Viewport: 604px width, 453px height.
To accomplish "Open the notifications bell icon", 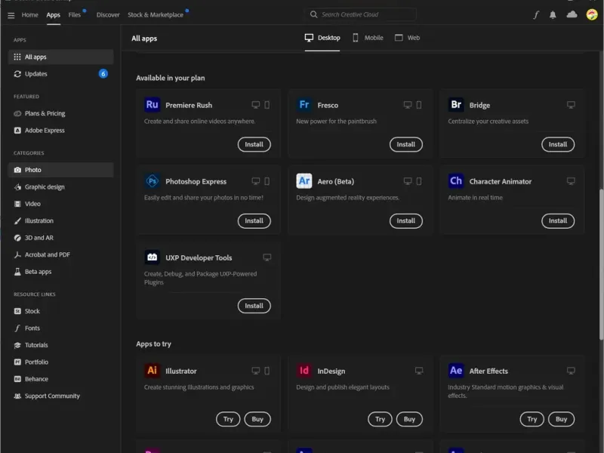I will coord(553,15).
